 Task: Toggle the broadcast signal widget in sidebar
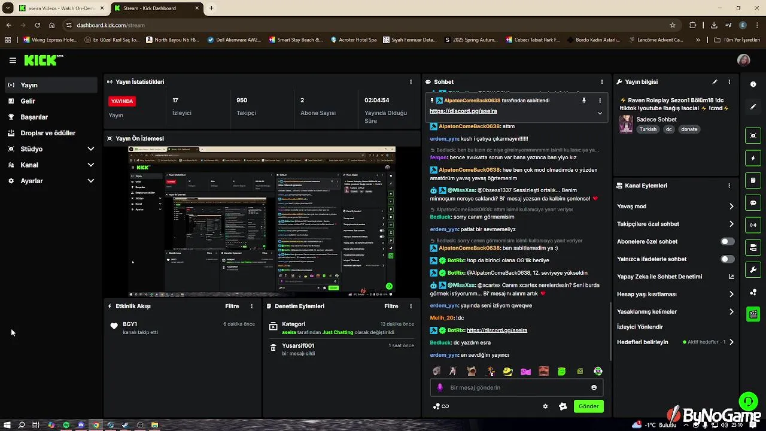(x=753, y=225)
